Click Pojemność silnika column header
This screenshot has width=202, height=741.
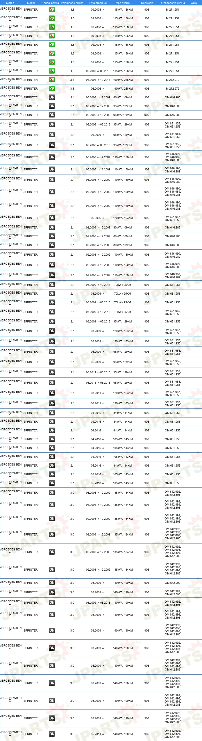coord(72,3)
